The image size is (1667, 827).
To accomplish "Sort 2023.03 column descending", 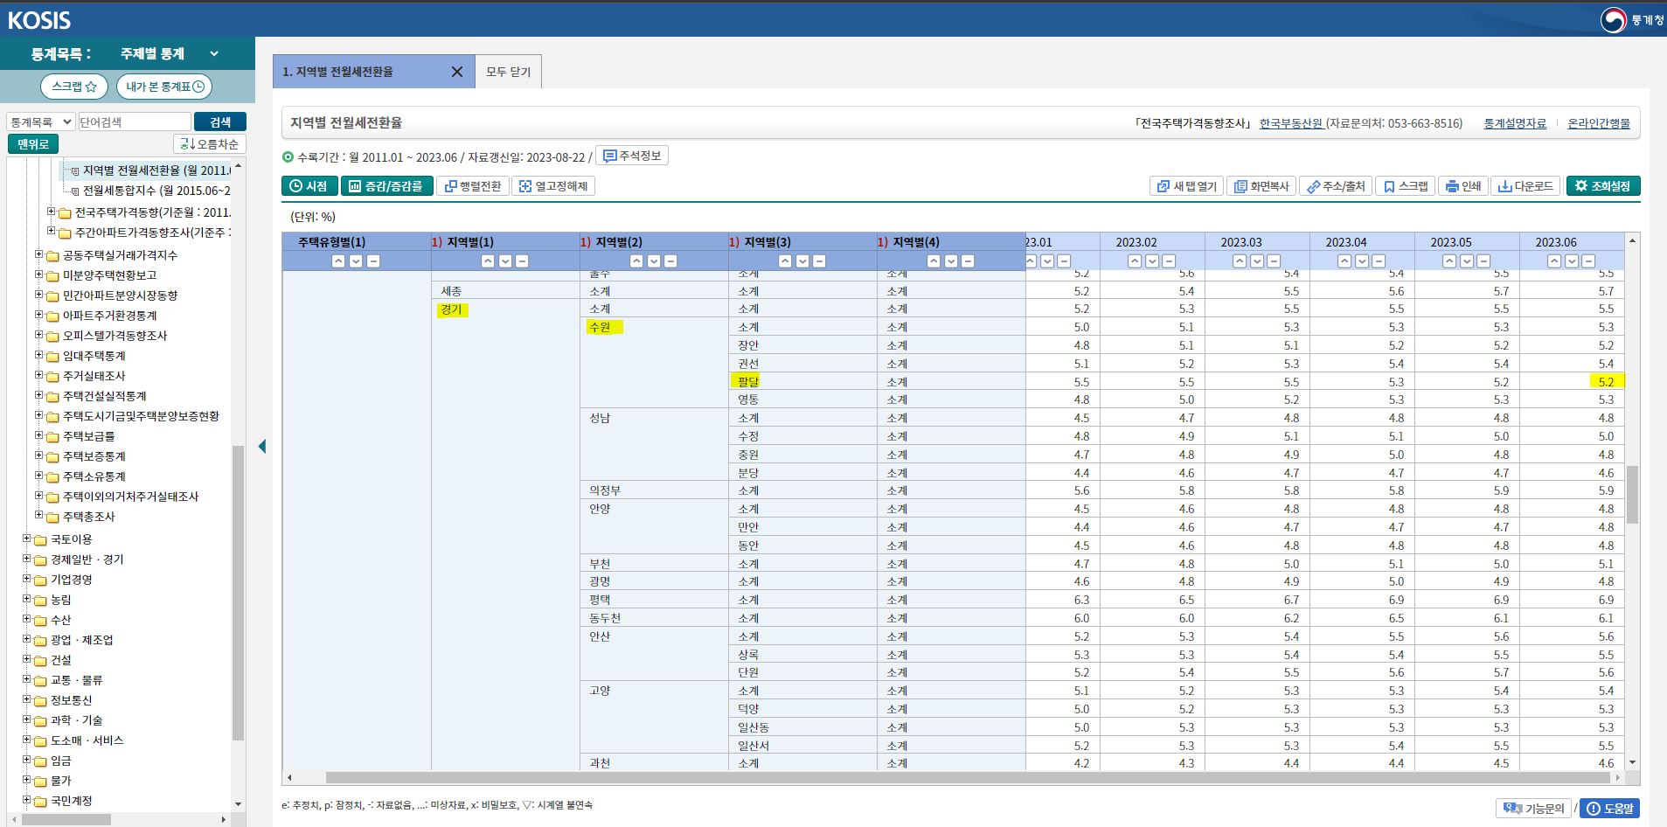I will click(1256, 261).
